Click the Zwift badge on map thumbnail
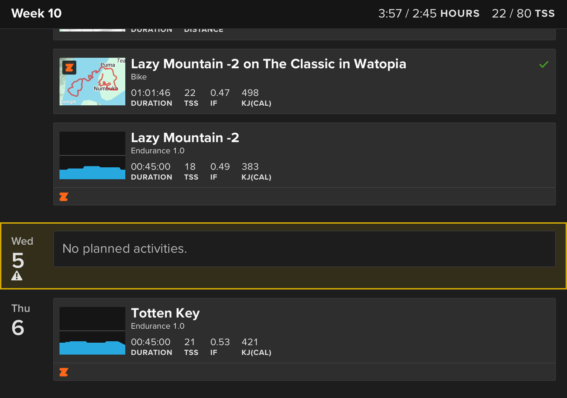 (x=69, y=67)
